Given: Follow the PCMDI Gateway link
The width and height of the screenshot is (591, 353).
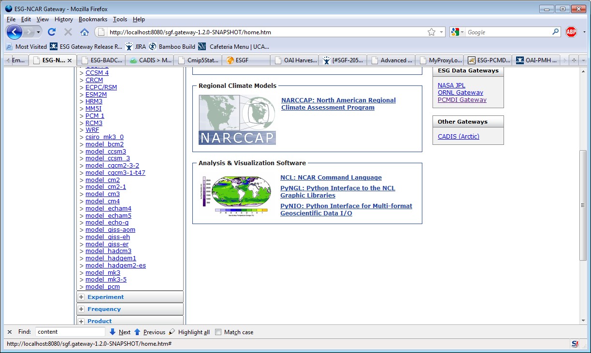Looking at the screenshot, I should coord(462,100).
